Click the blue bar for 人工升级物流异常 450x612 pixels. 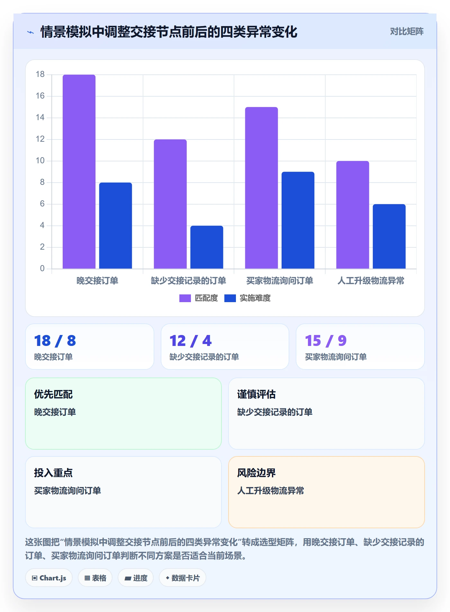389,236
